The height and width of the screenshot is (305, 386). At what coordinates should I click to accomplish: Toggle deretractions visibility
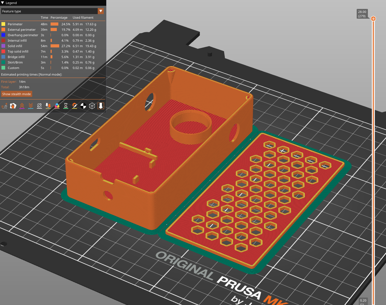pyautogui.click(x=30, y=106)
